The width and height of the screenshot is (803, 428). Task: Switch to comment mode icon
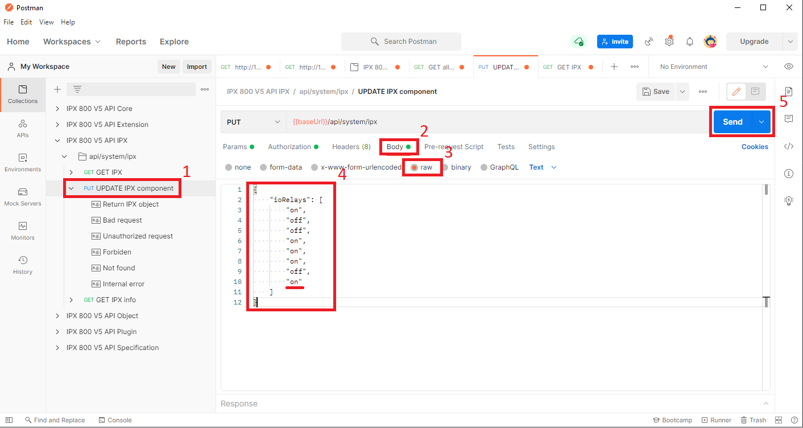click(x=755, y=92)
